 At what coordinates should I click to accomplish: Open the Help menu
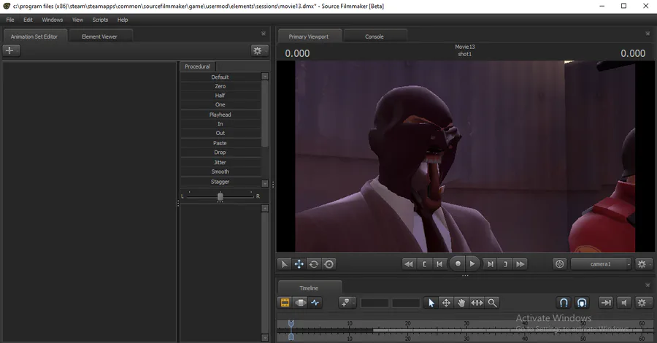point(123,20)
